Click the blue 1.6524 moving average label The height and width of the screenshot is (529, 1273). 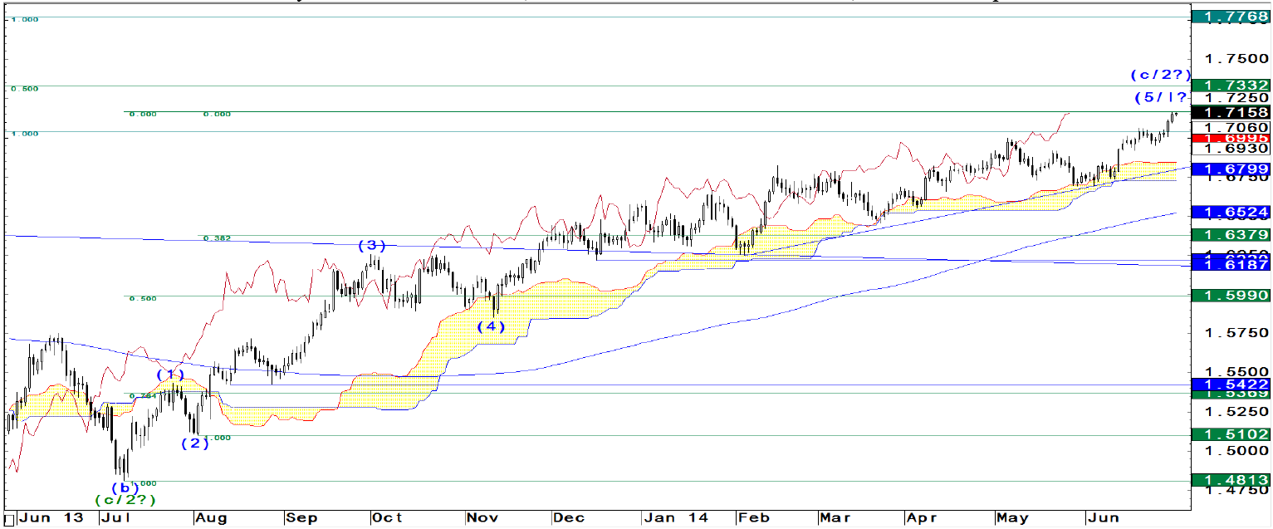coord(1230,212)
